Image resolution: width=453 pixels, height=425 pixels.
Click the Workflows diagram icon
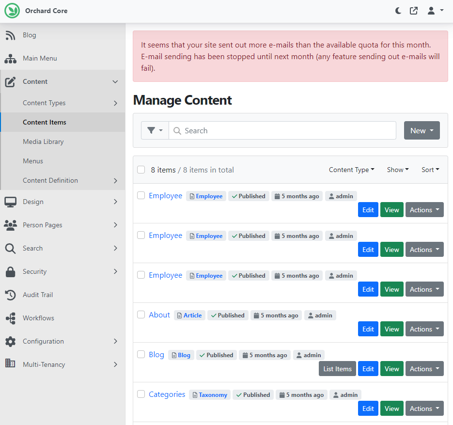pyautogui.click(x=10, y=318)
